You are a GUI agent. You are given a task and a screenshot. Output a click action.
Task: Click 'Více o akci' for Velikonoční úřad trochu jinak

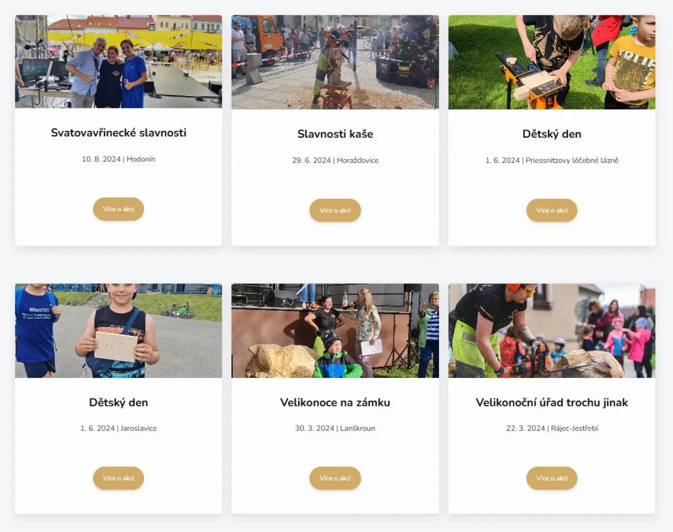pos(552,478)
